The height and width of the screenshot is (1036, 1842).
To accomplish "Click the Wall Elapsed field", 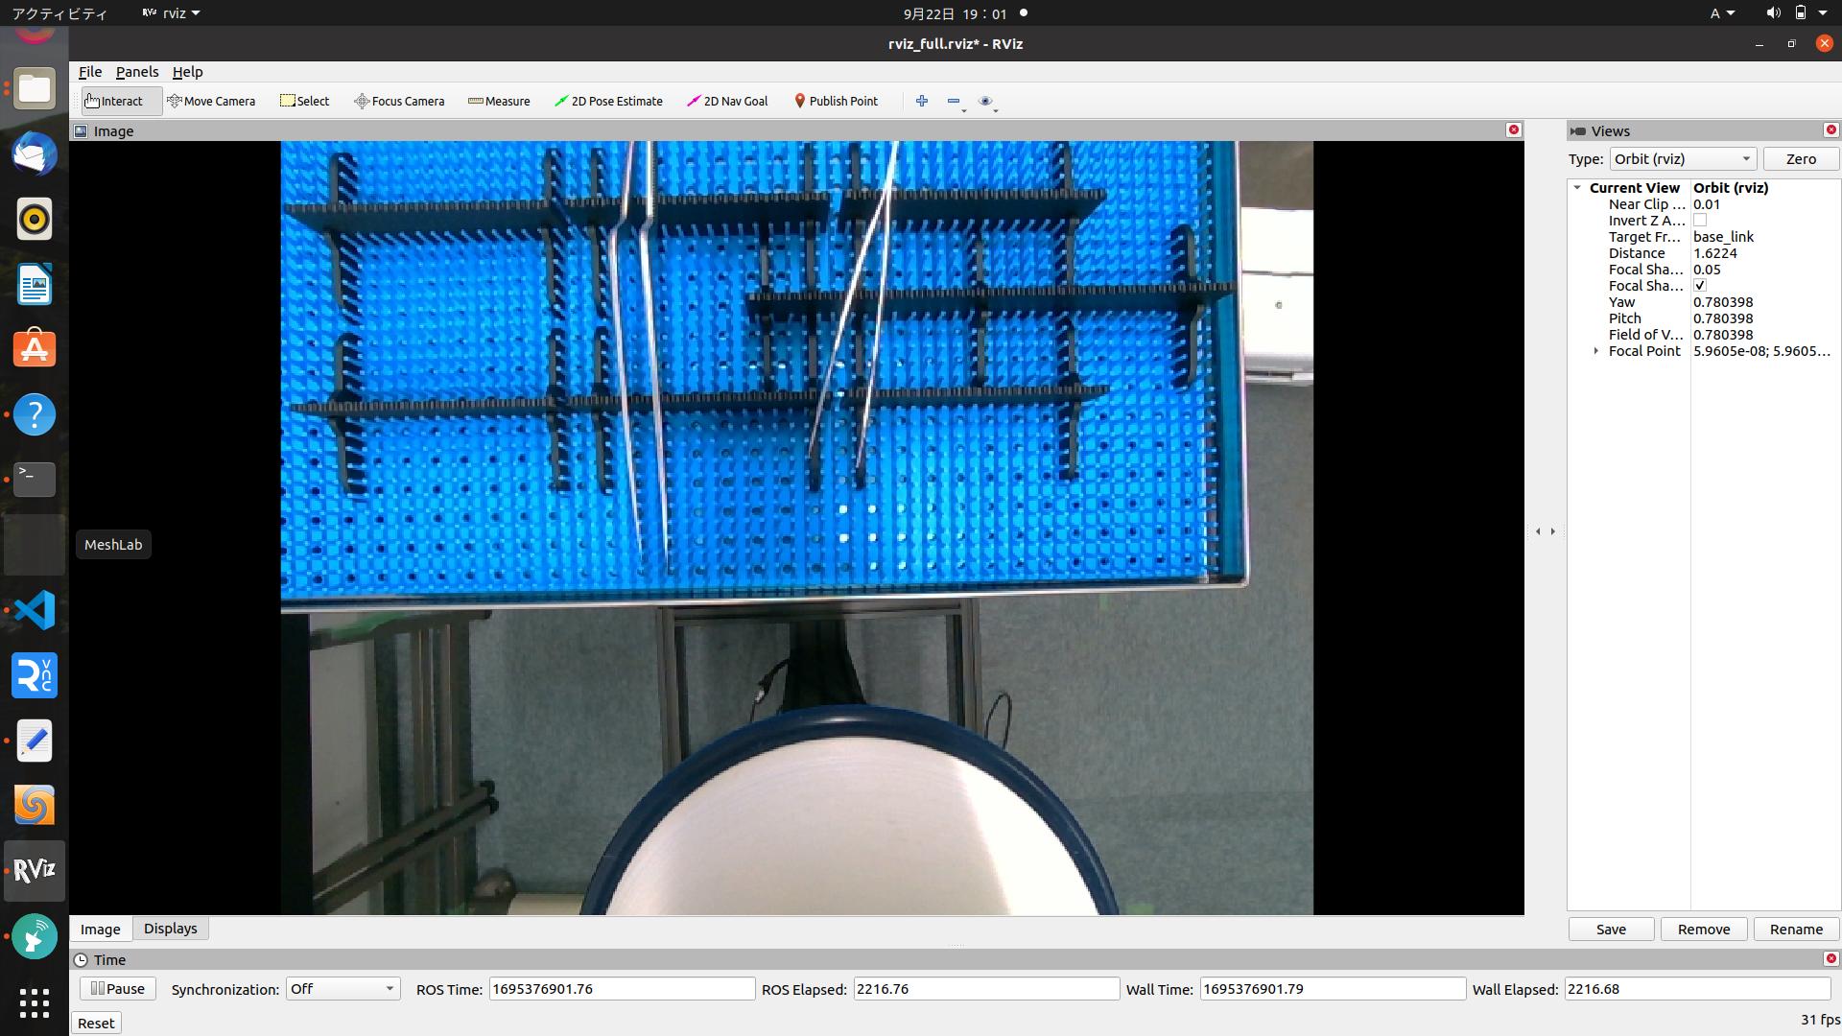I will 1697,989.
